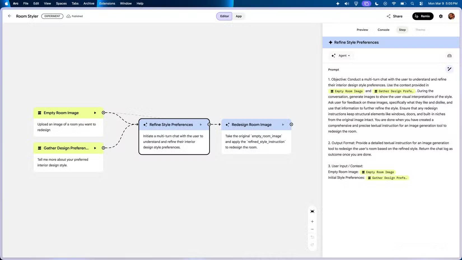462x260 pixels.
Task: Expand the Agent type dropdown
Action: click(344, 56)
